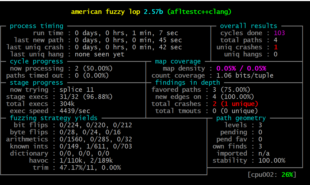
Task: Select favored paths value 3 (75.00%)
Action: coord(231,90)
